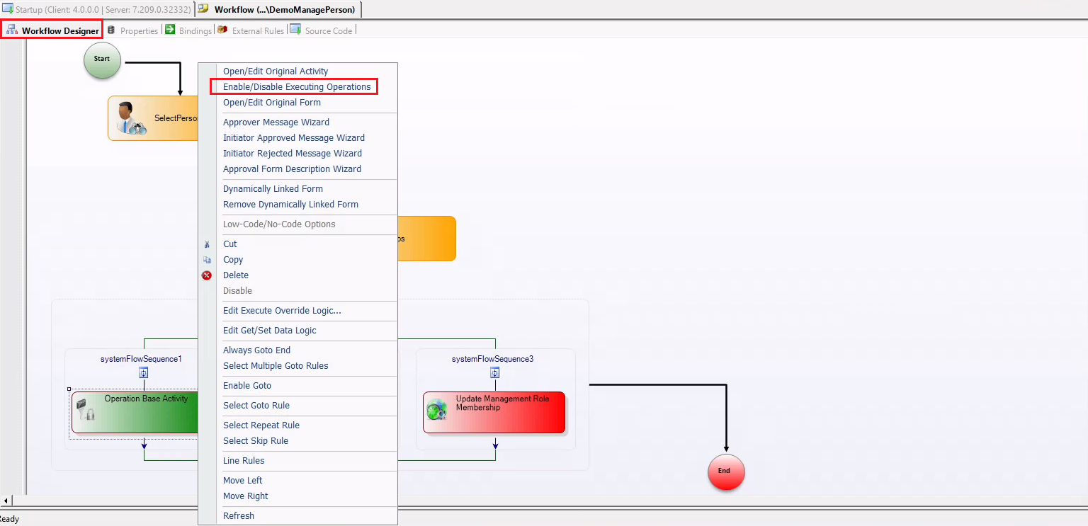Click the Startup tab icon
This screenshot has height=526, width=1088.
pyautogui.click(x=7, y=9)
